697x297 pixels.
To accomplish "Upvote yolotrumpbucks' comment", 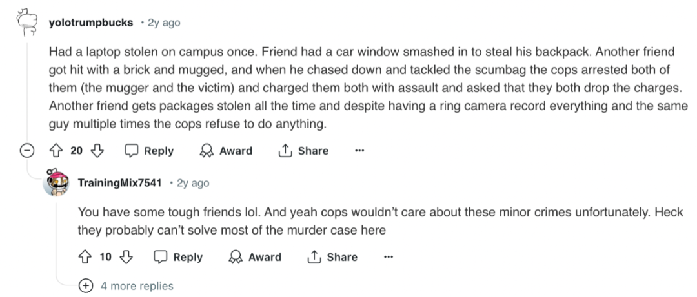I will pos(55,151).
